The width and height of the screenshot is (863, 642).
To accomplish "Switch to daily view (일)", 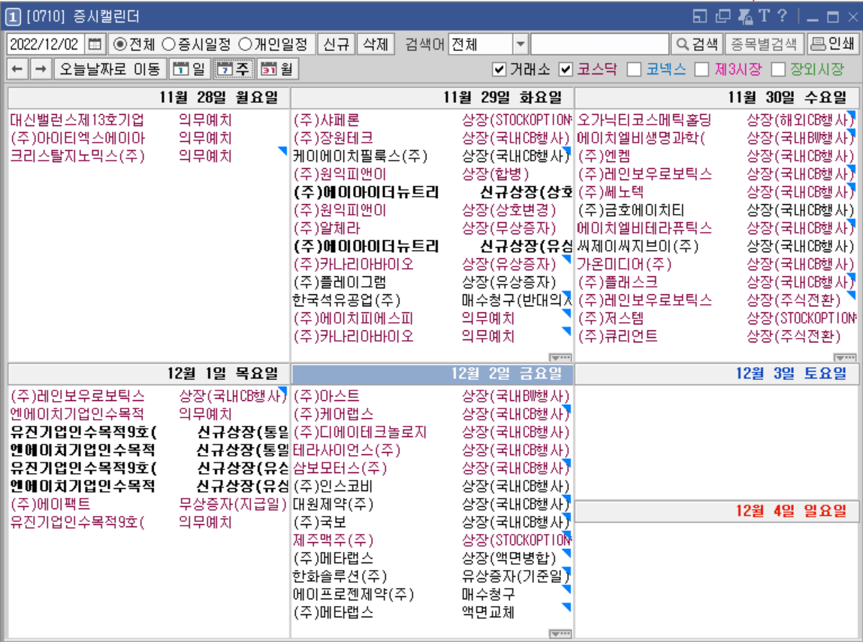I will pos(189,69).
